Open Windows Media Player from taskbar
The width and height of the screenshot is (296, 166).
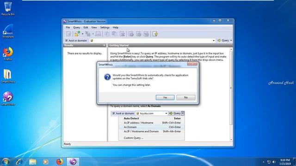45,162
